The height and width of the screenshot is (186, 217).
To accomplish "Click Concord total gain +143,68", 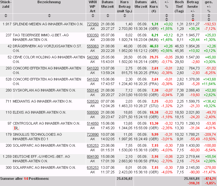I will click(210, 80).
